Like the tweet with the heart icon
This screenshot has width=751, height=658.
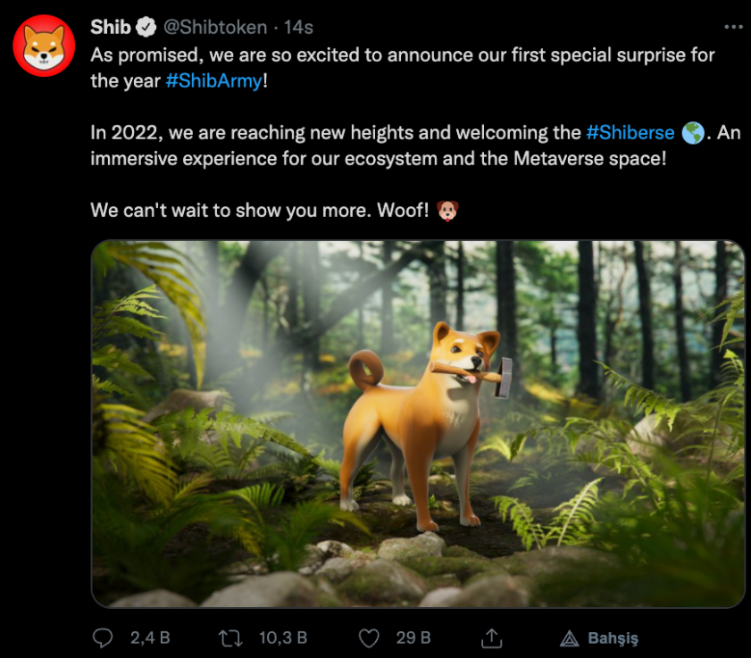coord(369,637)
